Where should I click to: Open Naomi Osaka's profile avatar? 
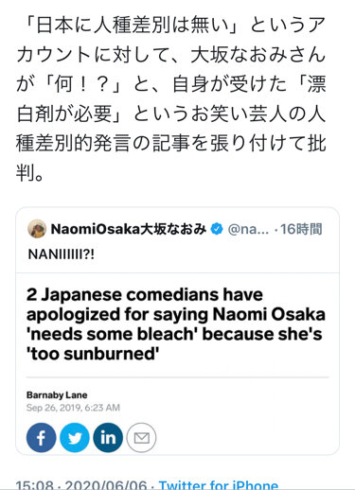tap(37, 229)
